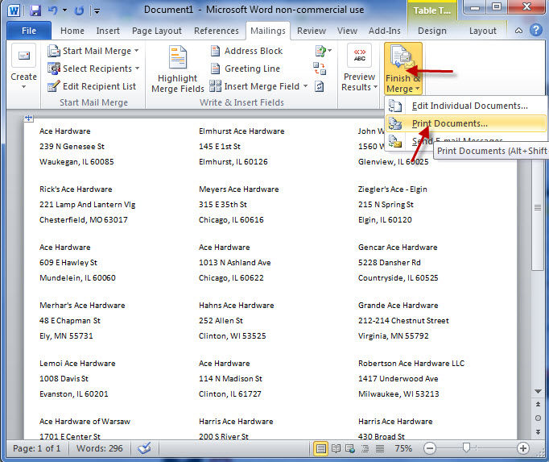Click the Previous Page double-arrow button
This screenshot has width=549, height=462.
(538, 404)
